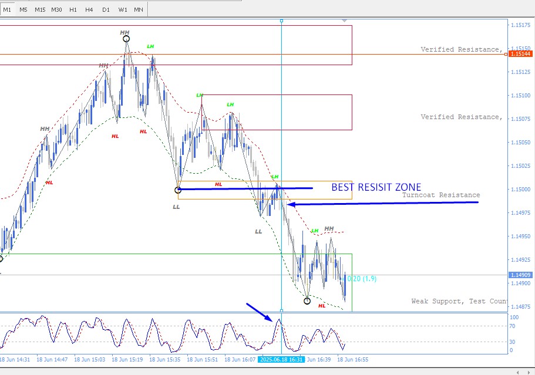Click the 1.14975 price axis value
The width and height of the screenshot is (535, 375).
click(520, 212)
